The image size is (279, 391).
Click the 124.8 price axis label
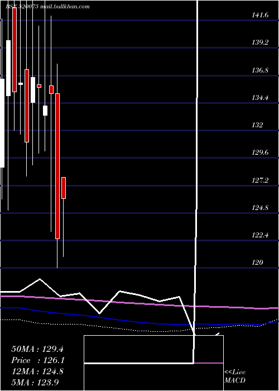coord(260,208)
